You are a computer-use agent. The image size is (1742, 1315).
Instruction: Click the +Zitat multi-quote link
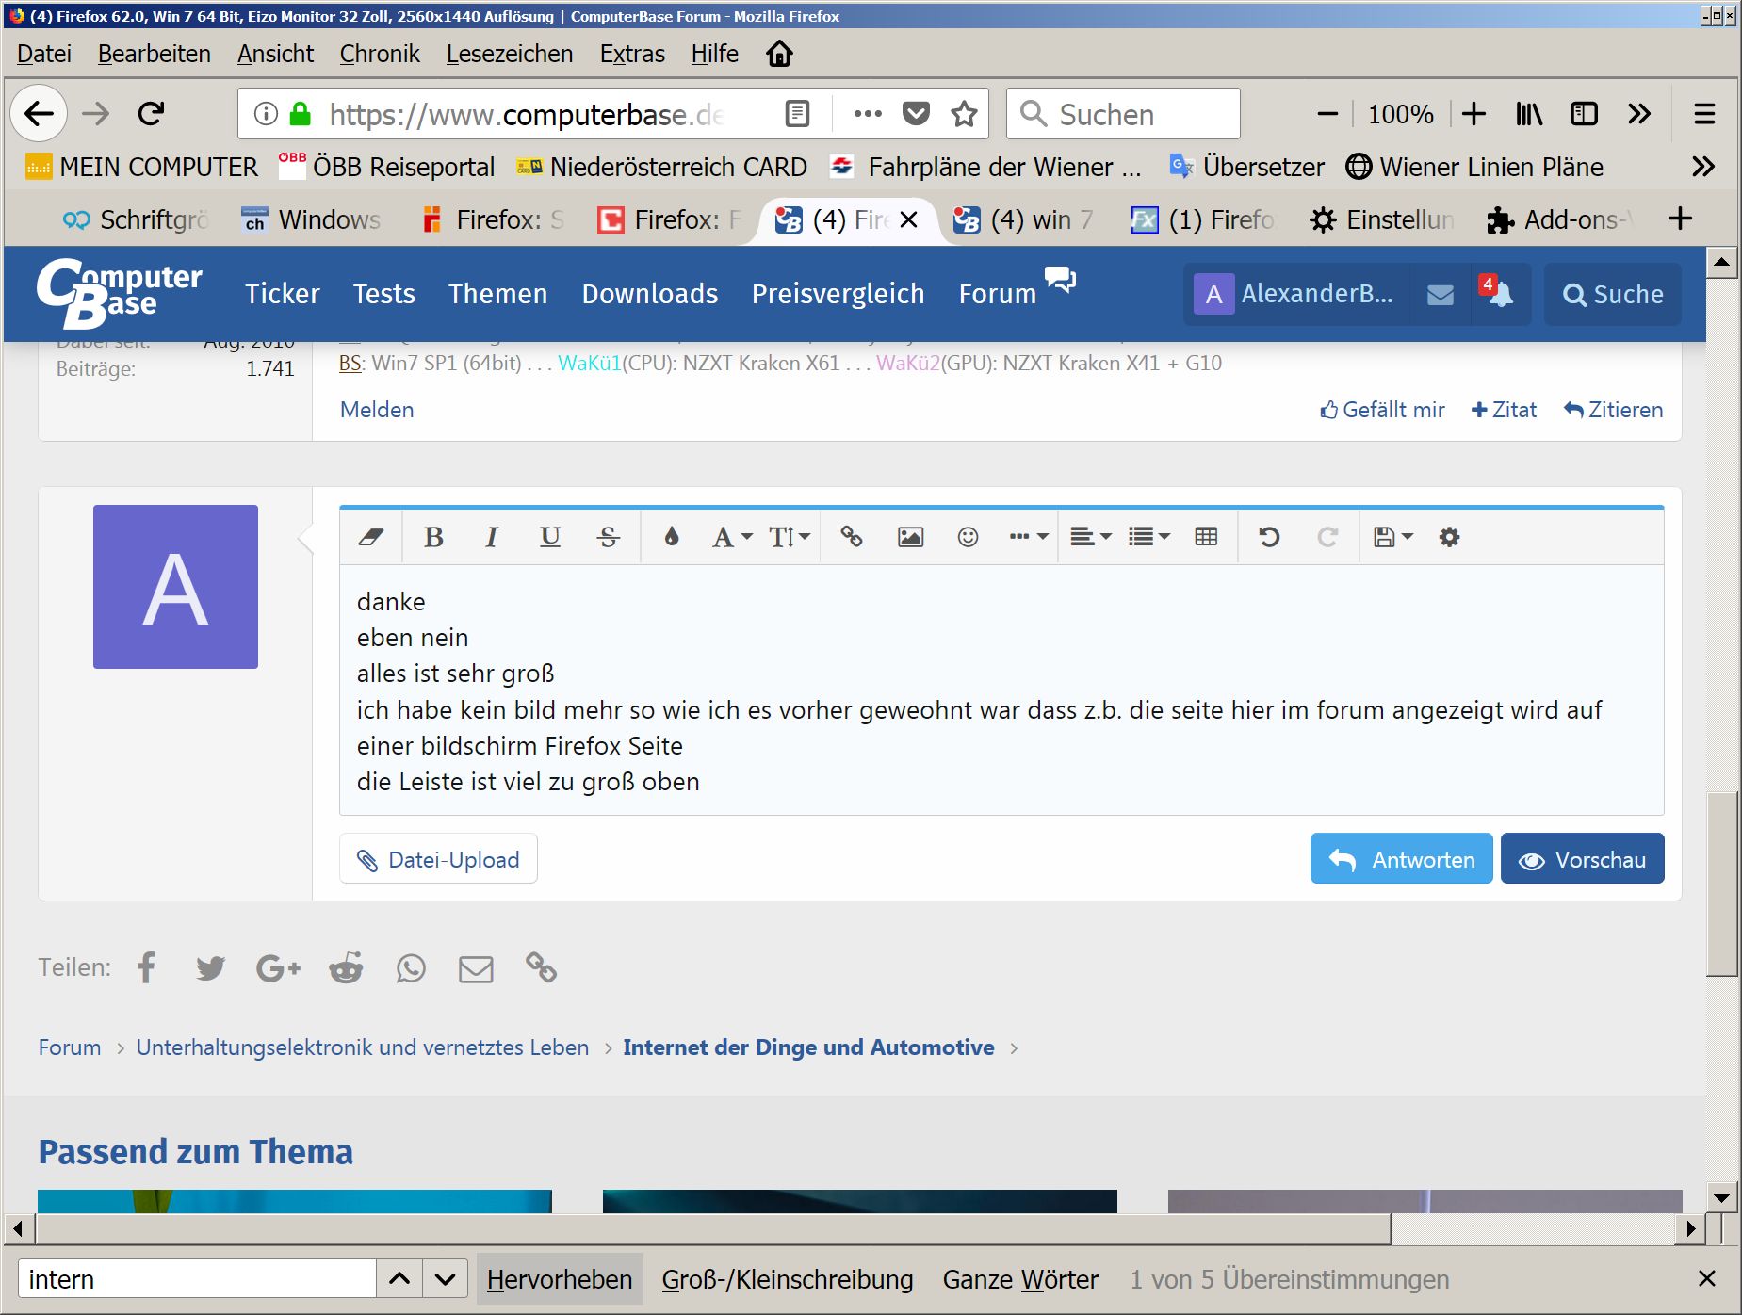tap(1504, 410)
